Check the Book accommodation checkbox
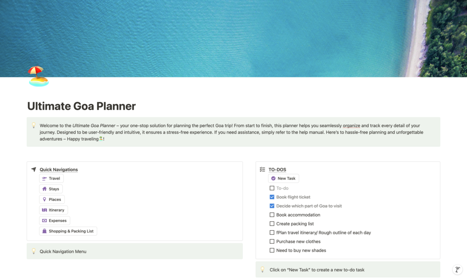 pos(272,215)
